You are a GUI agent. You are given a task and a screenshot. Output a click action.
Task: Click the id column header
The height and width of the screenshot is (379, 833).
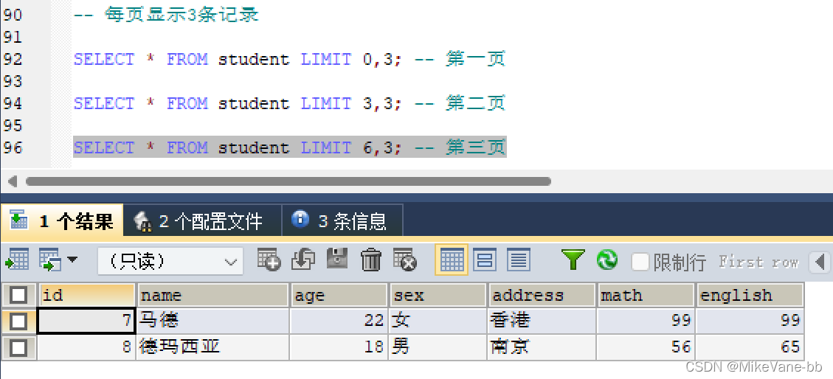pyautogui.click(x=86, y=295)
